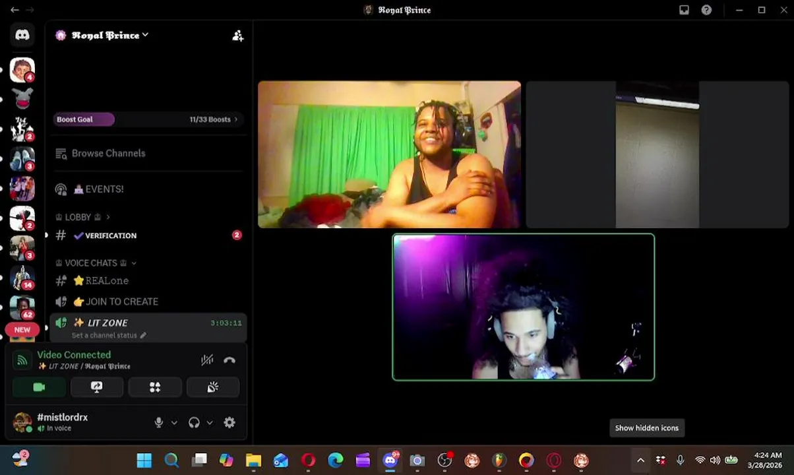The image size is (794, 475).
Task: Toggle microphone mute in the user panel
Action: click(x=158, y=423)
